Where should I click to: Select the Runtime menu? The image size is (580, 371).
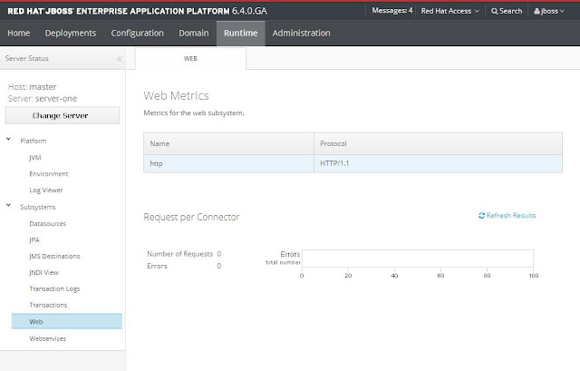[x=241, y=33]
